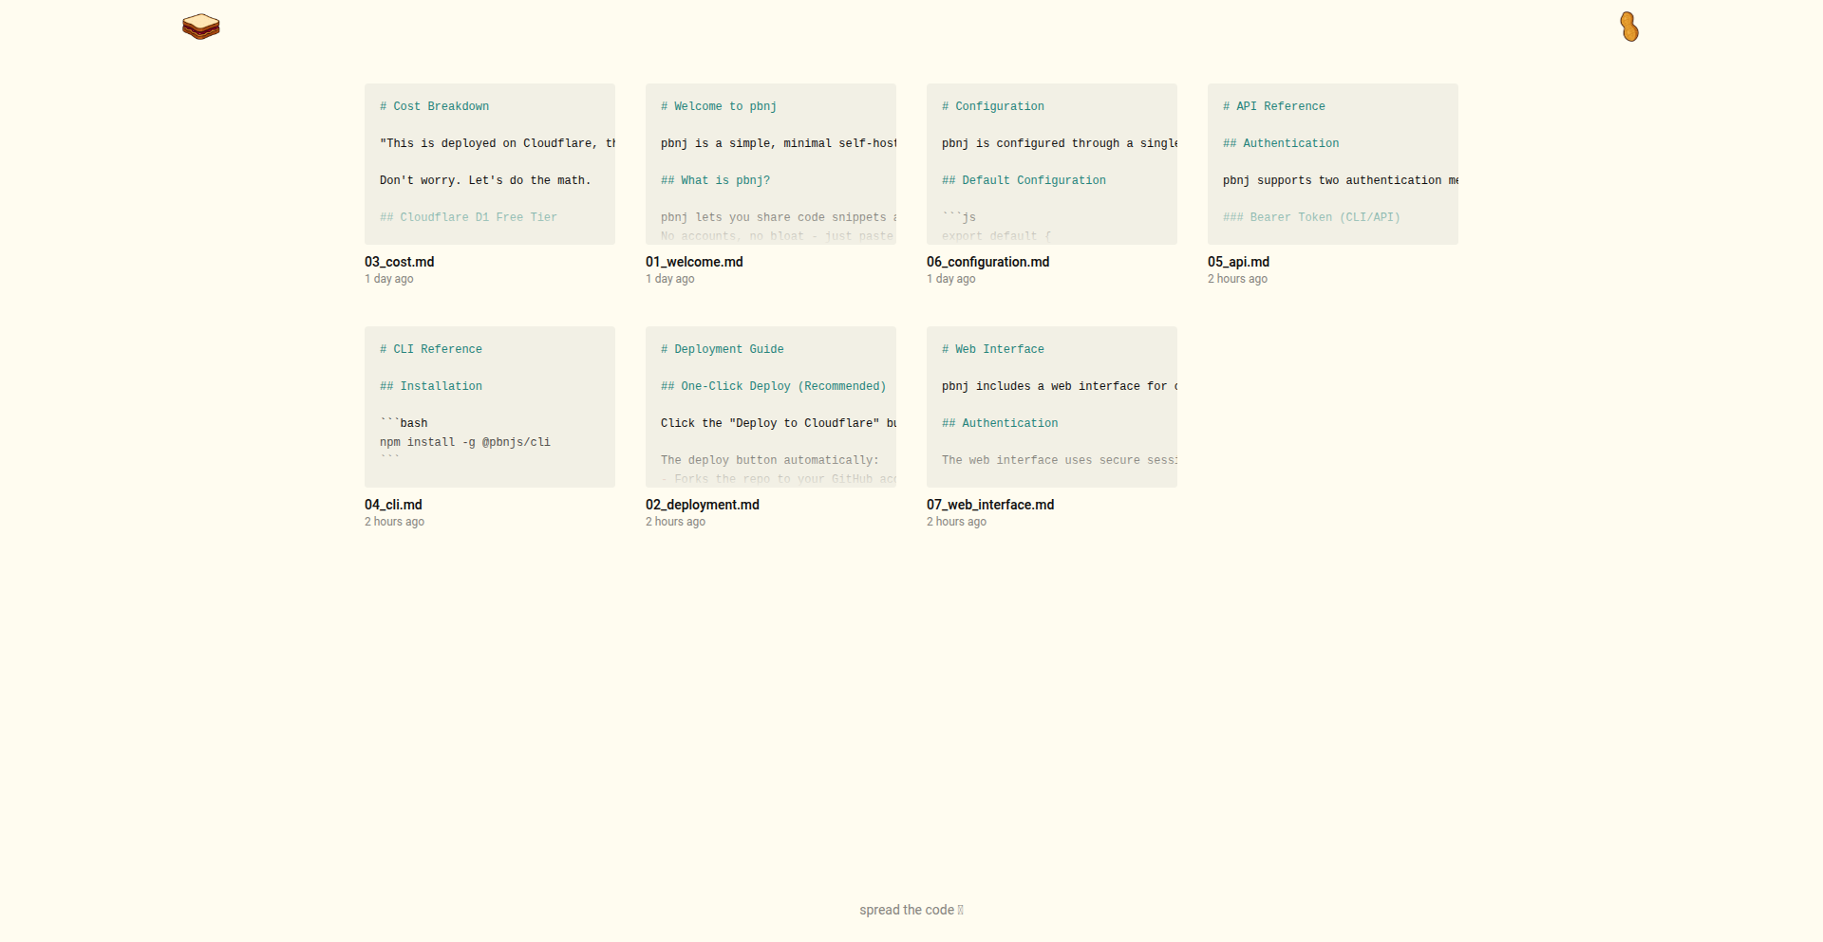1823x942 pixels.
Task: Click the Web Interface preview card
Action: coord(1051,406)
